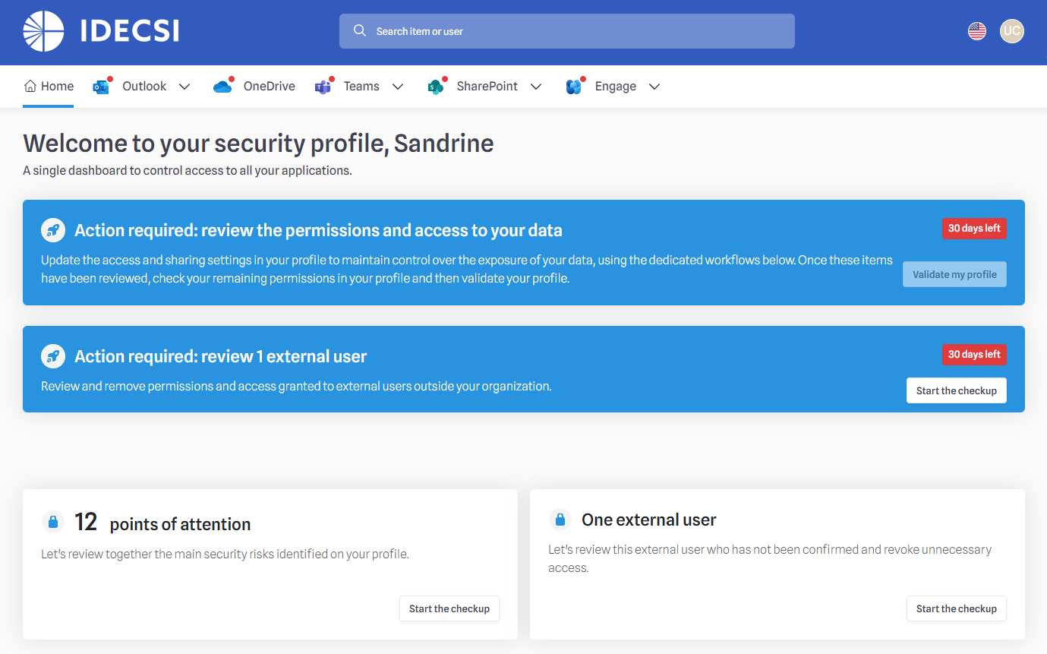Screen dimensions: 1047x654
Task: Click the Outlook app icon
Action: pos(101,87)
